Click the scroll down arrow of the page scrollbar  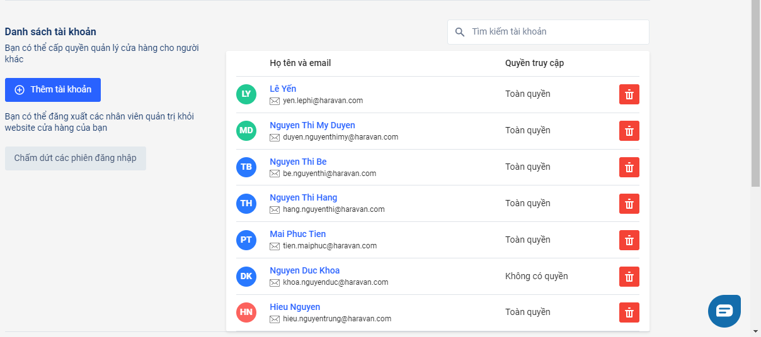click(755, 331)
